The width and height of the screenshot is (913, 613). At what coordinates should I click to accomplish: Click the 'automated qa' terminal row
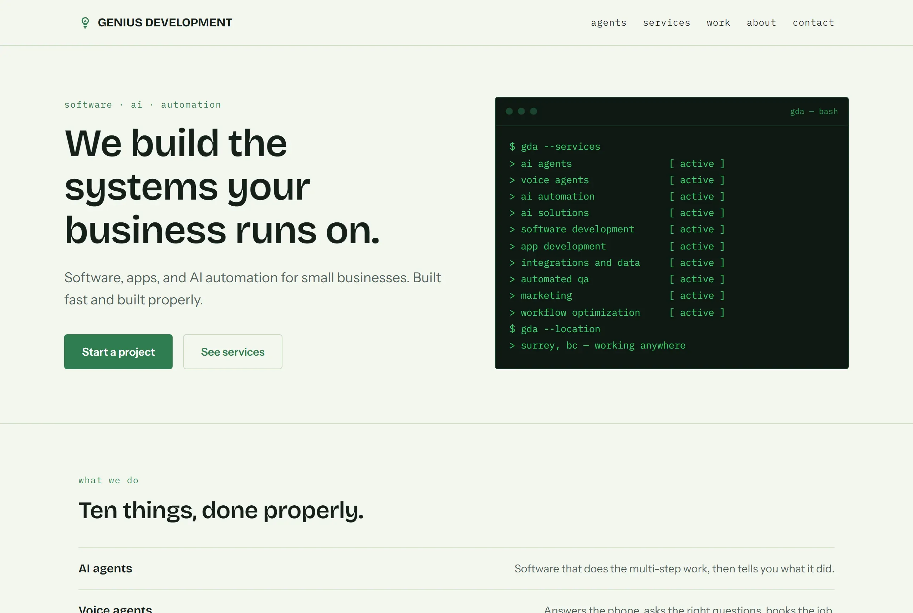click(617, 279)
